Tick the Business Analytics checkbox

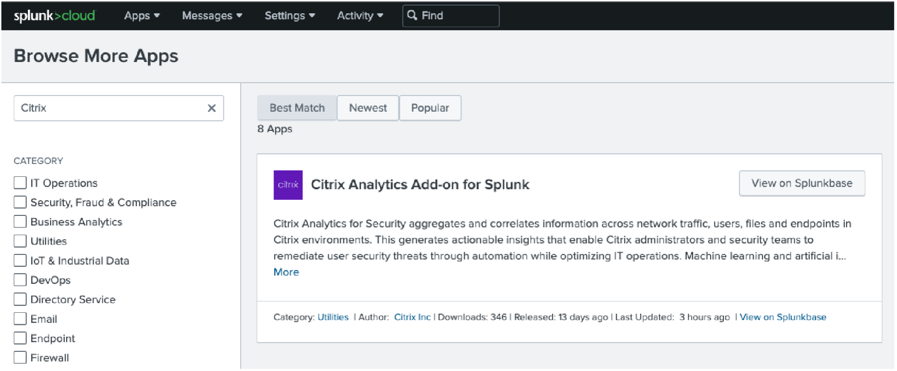tap(20, 221)
